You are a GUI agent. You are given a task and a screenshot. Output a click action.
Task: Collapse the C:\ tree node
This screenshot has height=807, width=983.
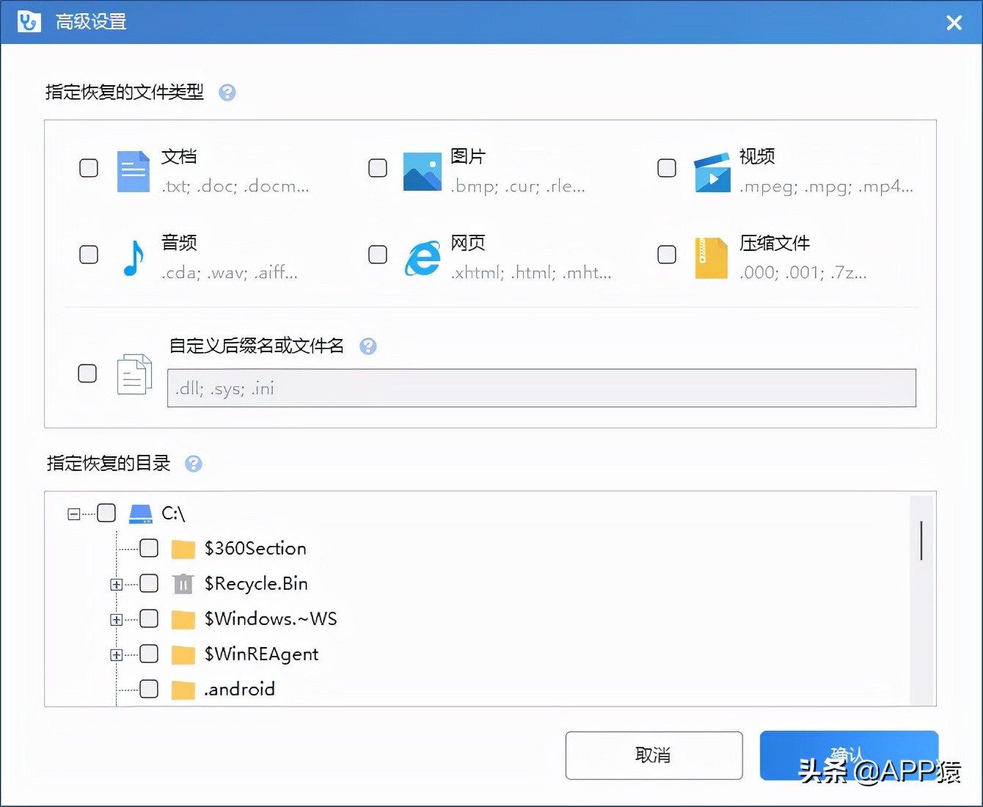click(73, 513)
